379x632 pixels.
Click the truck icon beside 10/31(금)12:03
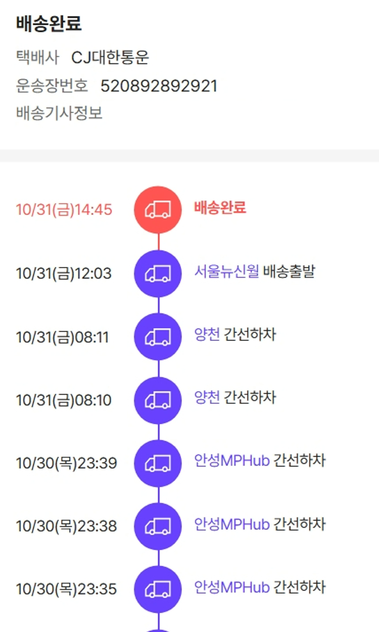tap(158, 274)
